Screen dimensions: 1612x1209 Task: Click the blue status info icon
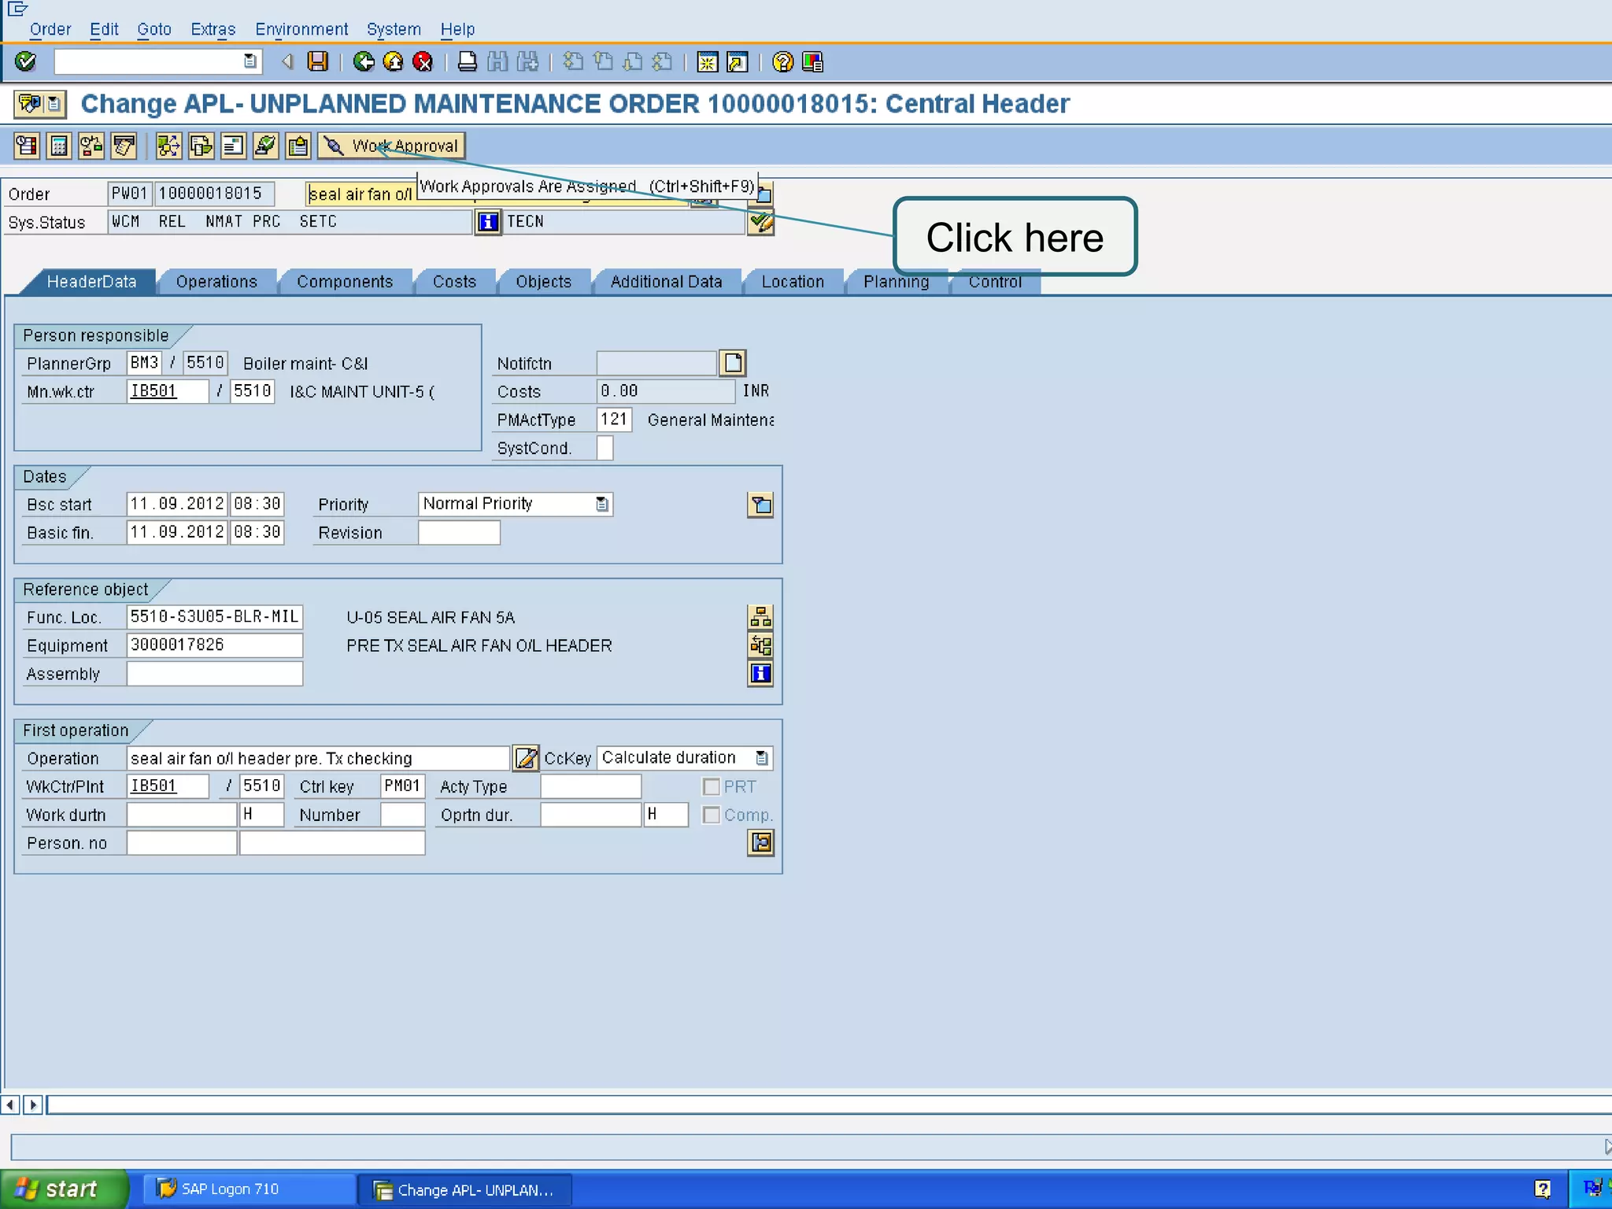point(488,222)
